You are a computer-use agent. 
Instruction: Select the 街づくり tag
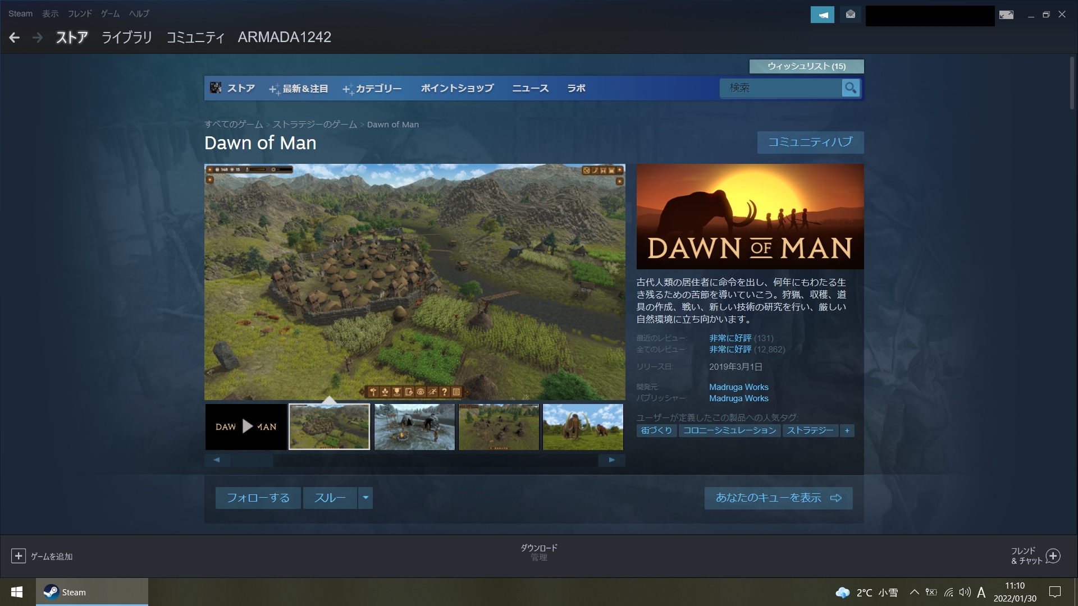656,430
